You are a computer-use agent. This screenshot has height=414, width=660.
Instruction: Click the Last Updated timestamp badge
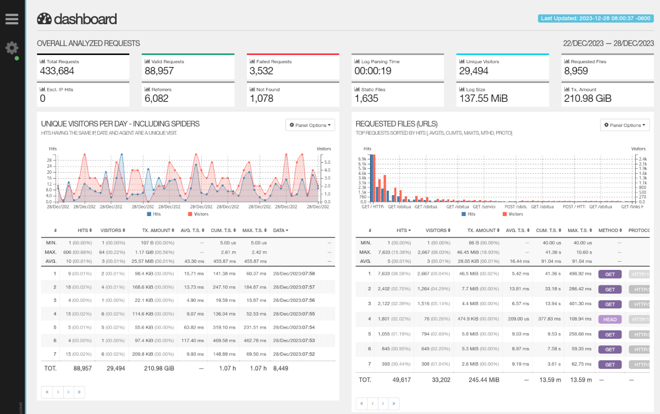pos(596,18)
